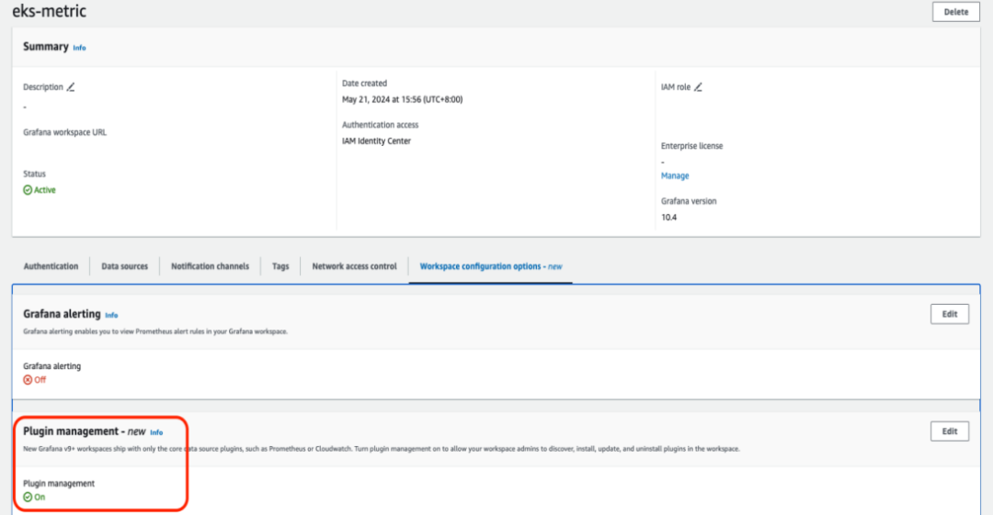The height and width of the screenshot is (515, 993).
Task: Click the red Off status icon
Action: pos(28,380)
